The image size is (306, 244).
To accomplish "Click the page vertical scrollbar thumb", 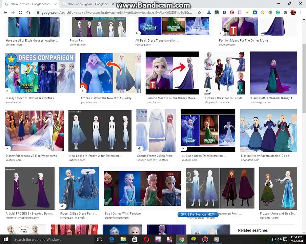I will 304,78.
